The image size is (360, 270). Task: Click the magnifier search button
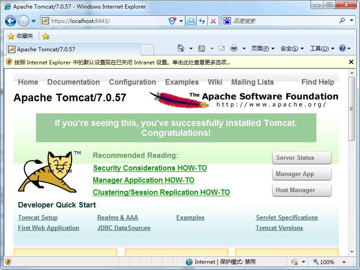click(x=342, y=21)
